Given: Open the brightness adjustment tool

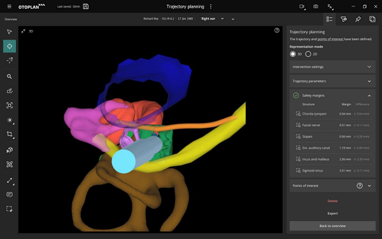Looking at the screenshot, I should coord(10,120).
